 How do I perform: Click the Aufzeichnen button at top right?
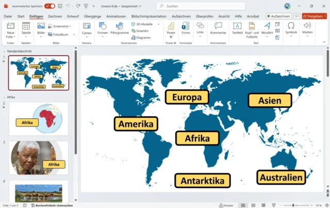tap(278, 16)
